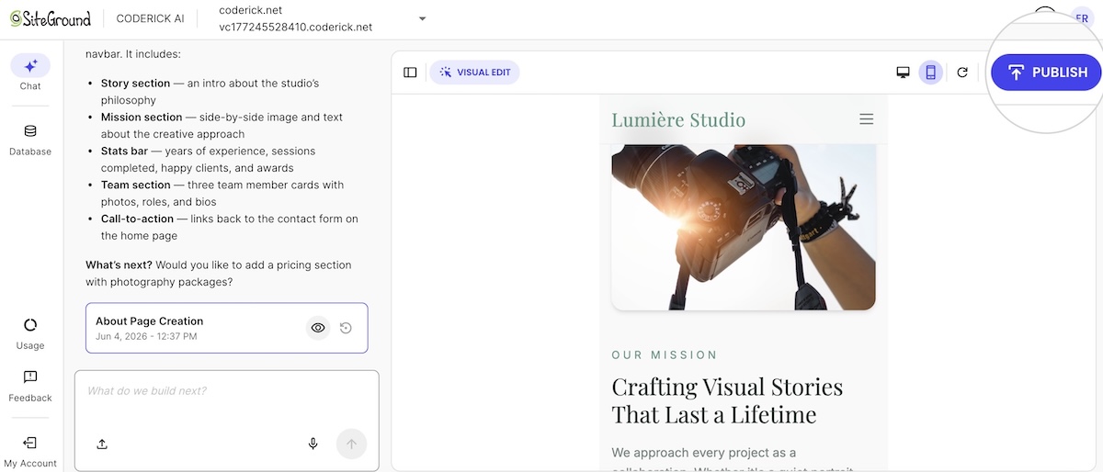This screenshot has width=1103, height=472.
Task: Click the camera photo in the preview
Action: point(743,227)
